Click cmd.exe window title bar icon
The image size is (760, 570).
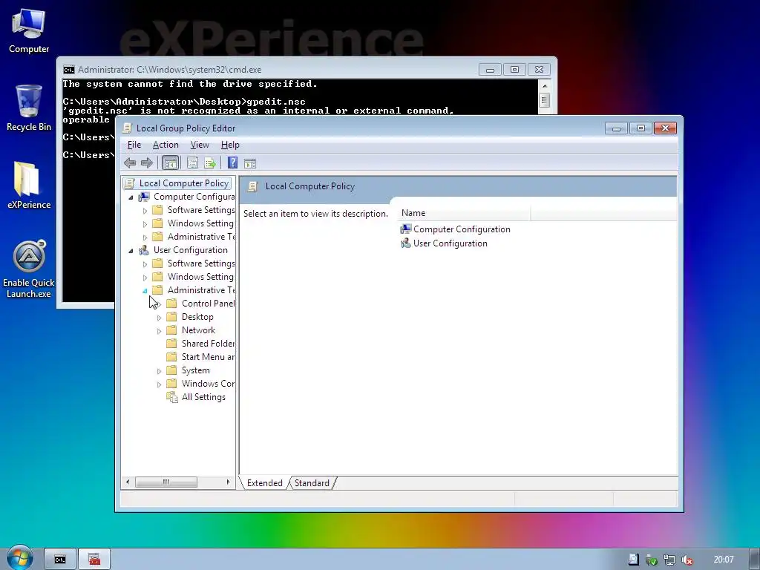69,70
